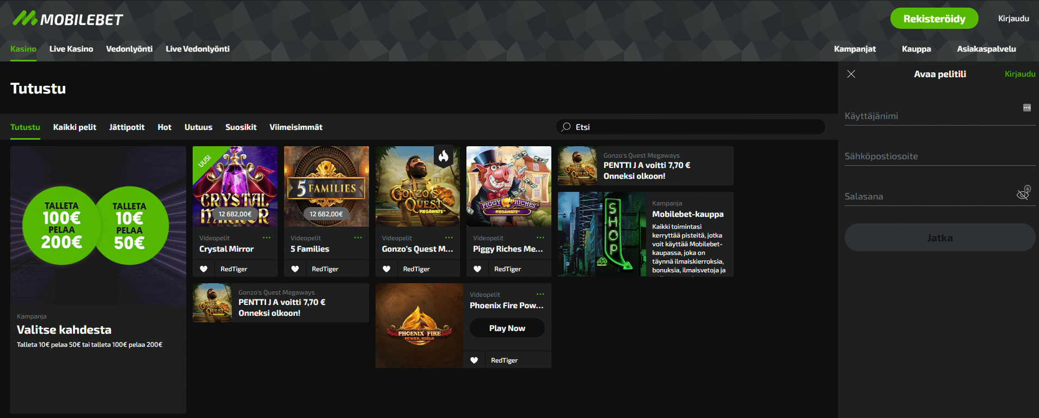Add Gonzo's Quest Megaways to favorites
The image size is (1039, 418).
coord(386,269)
